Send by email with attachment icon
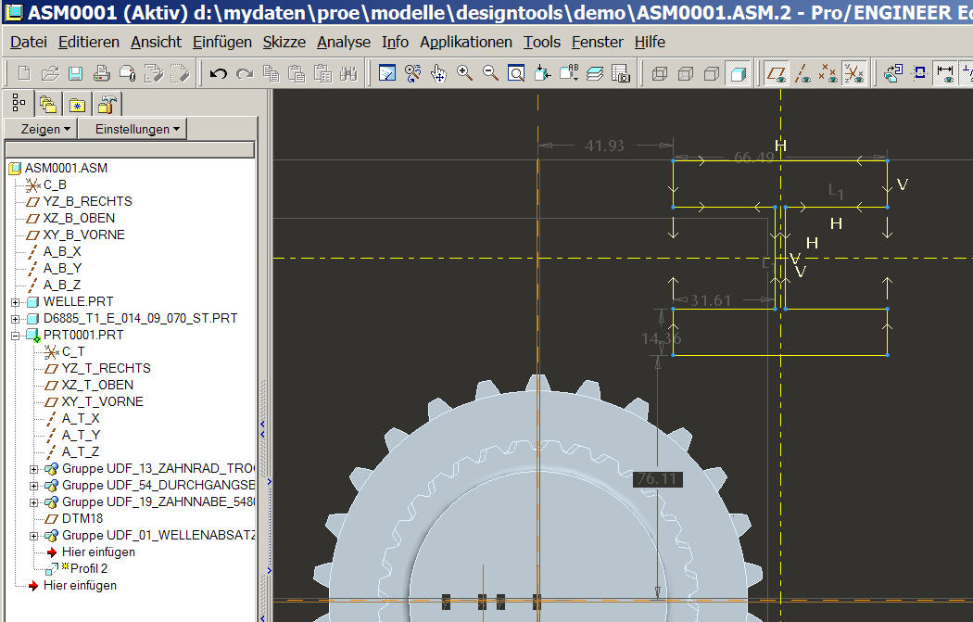Viewport: 973px width, 622px height. pyautogui.click(x=128, y=74)
